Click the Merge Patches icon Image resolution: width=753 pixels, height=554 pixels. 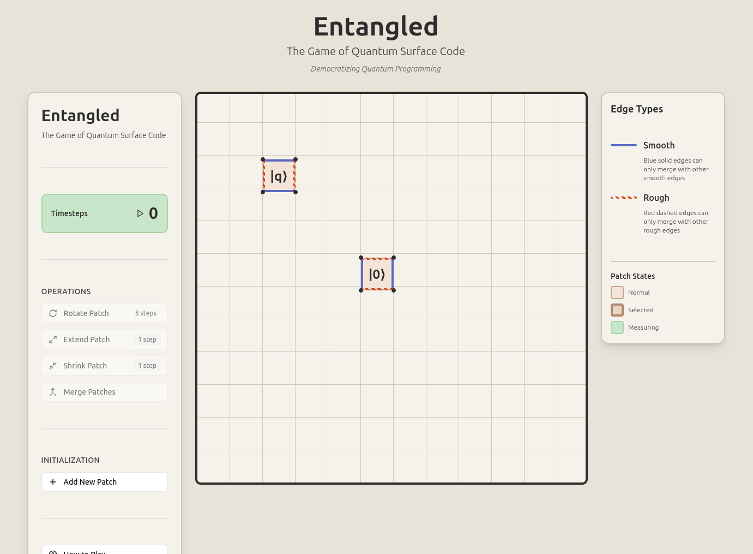tap(53, 392)
